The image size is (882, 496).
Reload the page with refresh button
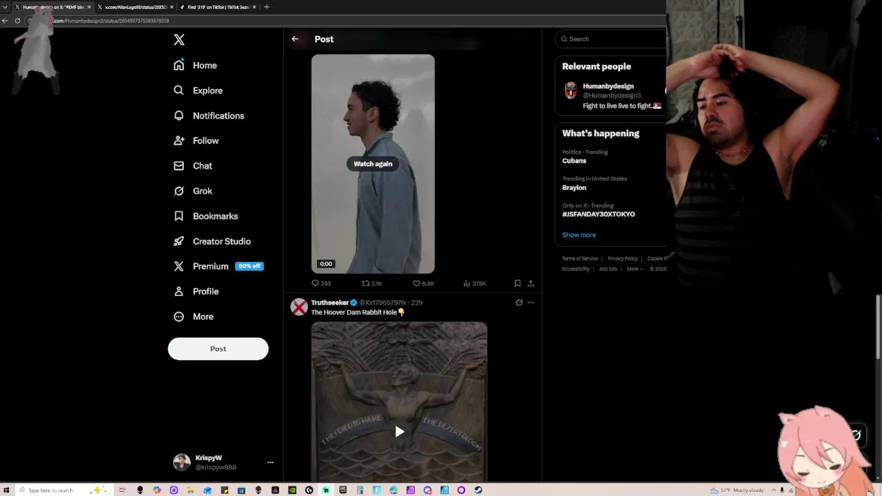click(x=17, y=21)
